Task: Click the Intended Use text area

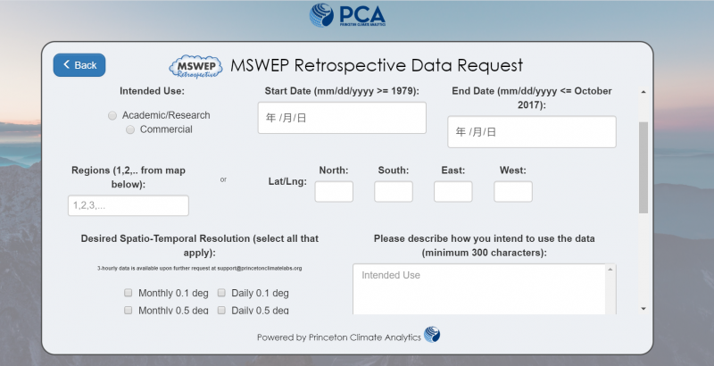Action: click(x=485, y=288)
